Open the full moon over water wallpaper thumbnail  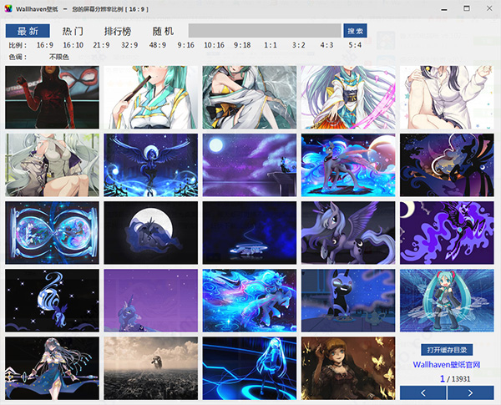(249, 162)
